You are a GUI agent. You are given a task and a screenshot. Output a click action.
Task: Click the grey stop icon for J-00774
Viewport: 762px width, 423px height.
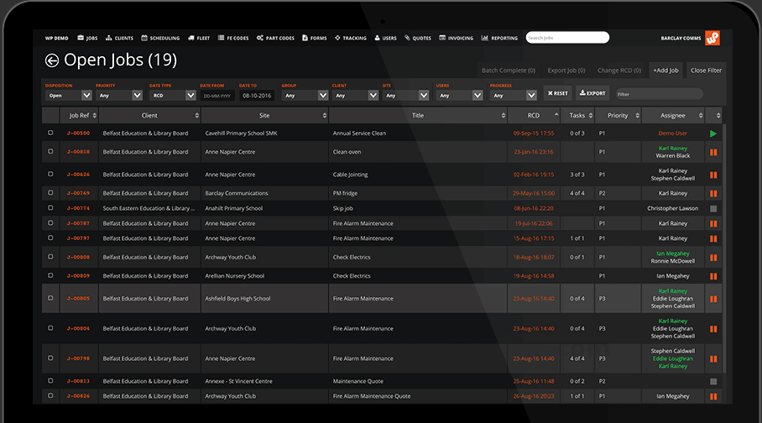pos(713,208)
